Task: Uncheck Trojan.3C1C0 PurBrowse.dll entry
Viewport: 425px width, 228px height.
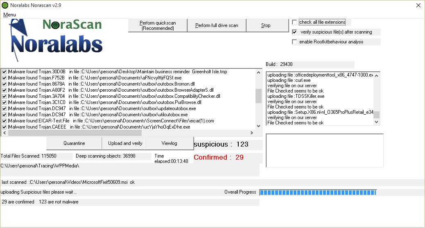Action: tap(5, 102)
